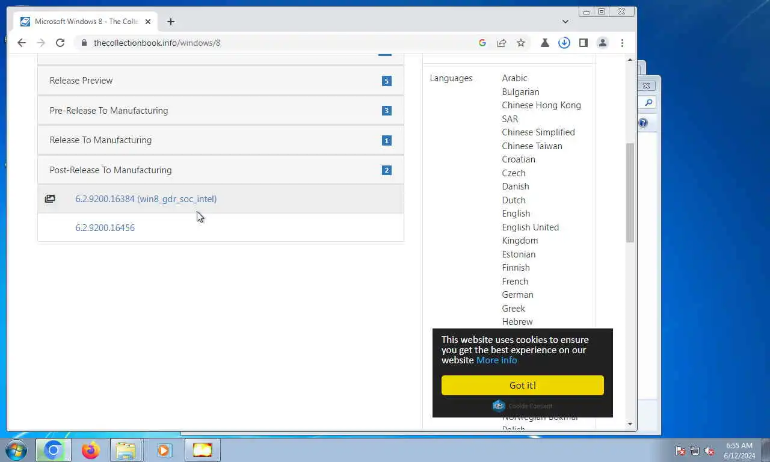The height and width of the screenshot is (462, 770).
Task: Open the tab search chevron dropdown
Action: [565, 22]
